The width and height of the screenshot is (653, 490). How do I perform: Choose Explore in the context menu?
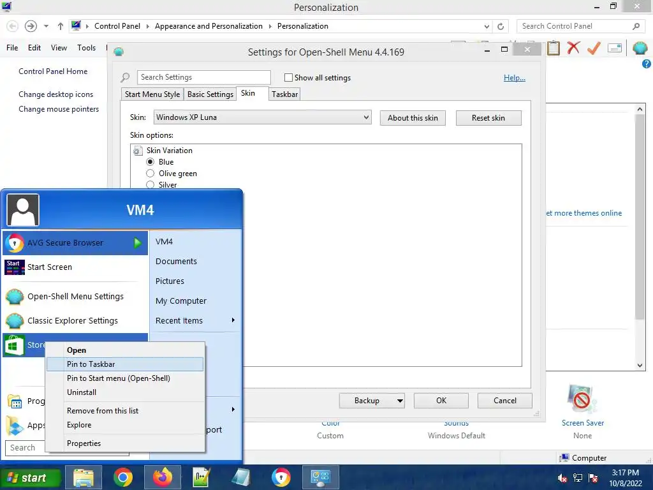click(125, 425)
